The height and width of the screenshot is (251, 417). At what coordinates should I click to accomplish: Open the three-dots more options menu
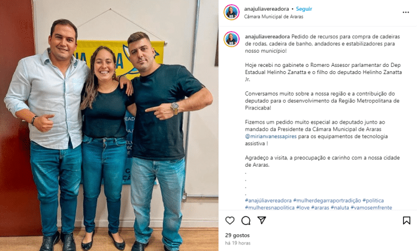click(x=406, y=12)
